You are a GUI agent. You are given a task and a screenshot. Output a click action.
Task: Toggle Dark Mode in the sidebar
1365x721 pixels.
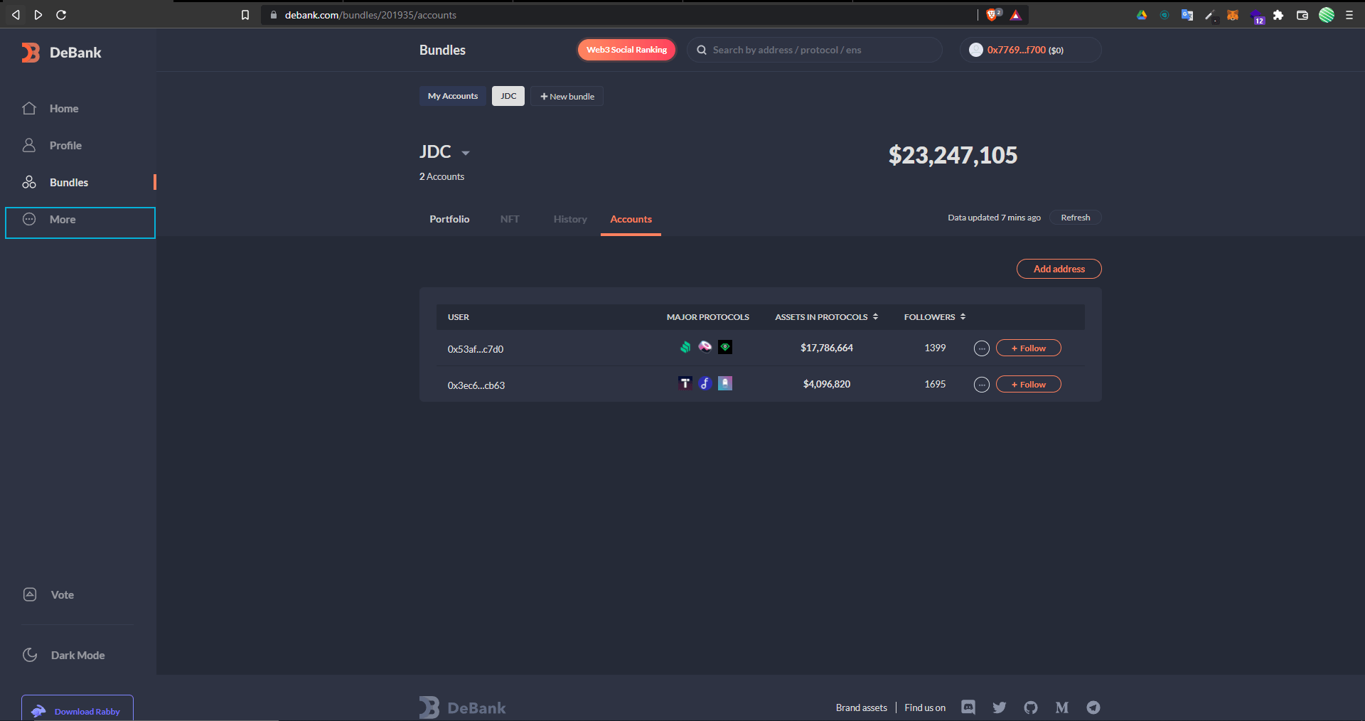(77, 655)
